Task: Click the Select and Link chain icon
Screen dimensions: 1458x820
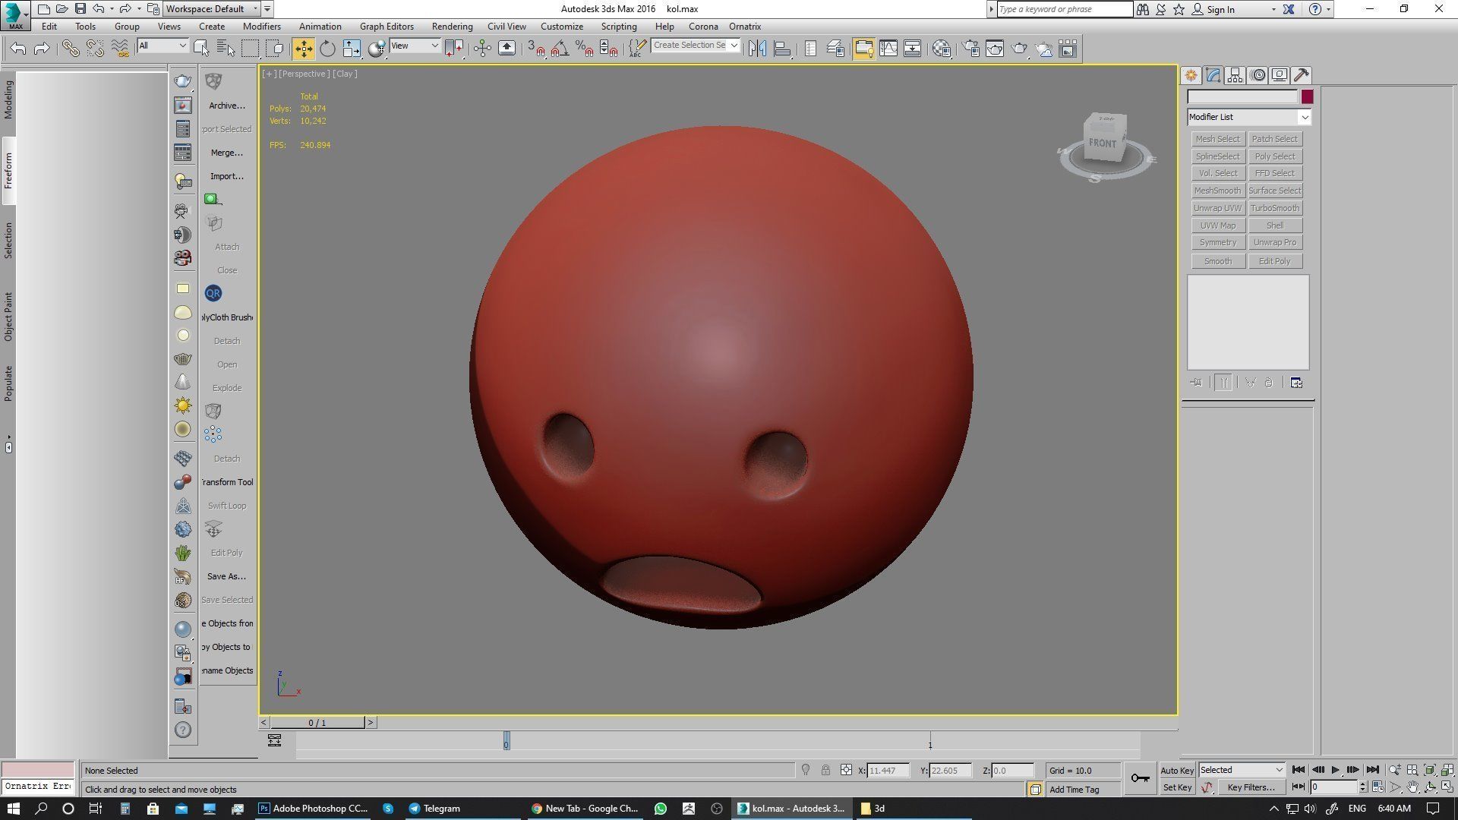Action: point(70,49)
